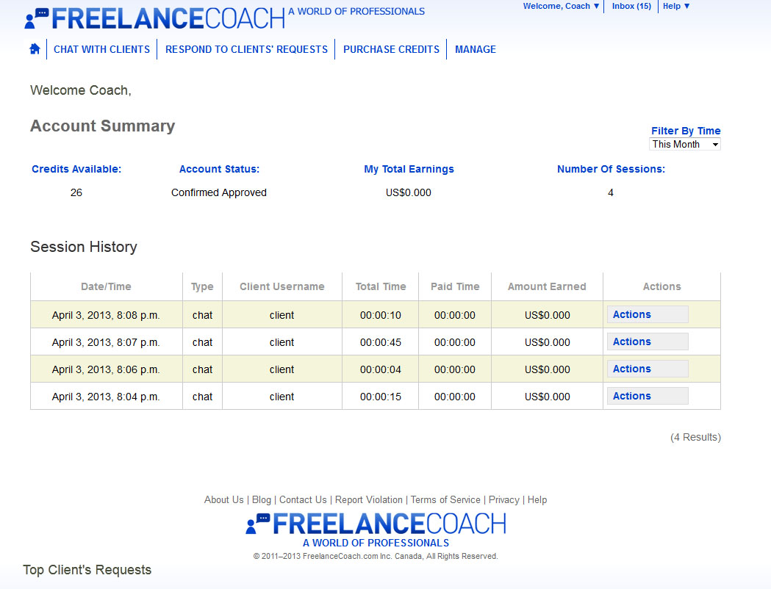
Task: Expand the Welcome, Coach menu
Action: click(x=561, y=7)
